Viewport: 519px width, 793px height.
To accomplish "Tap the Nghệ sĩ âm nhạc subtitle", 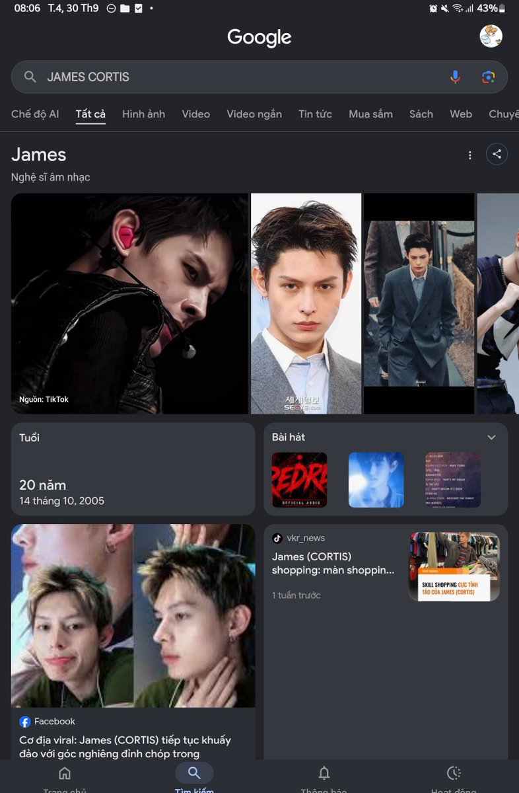I will [x=51, y=177].
